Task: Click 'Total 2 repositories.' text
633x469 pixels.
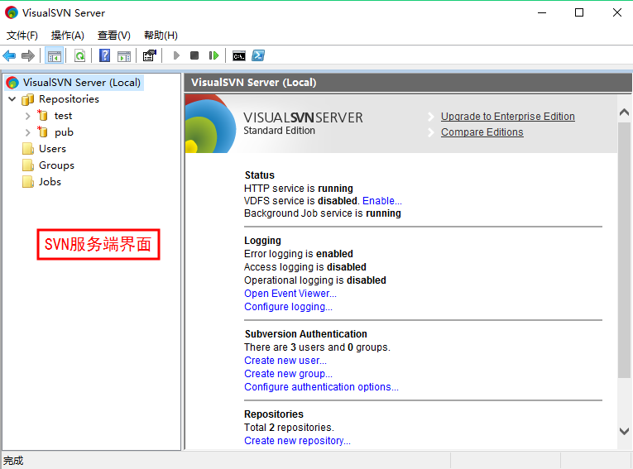Action: coord(289,428)
